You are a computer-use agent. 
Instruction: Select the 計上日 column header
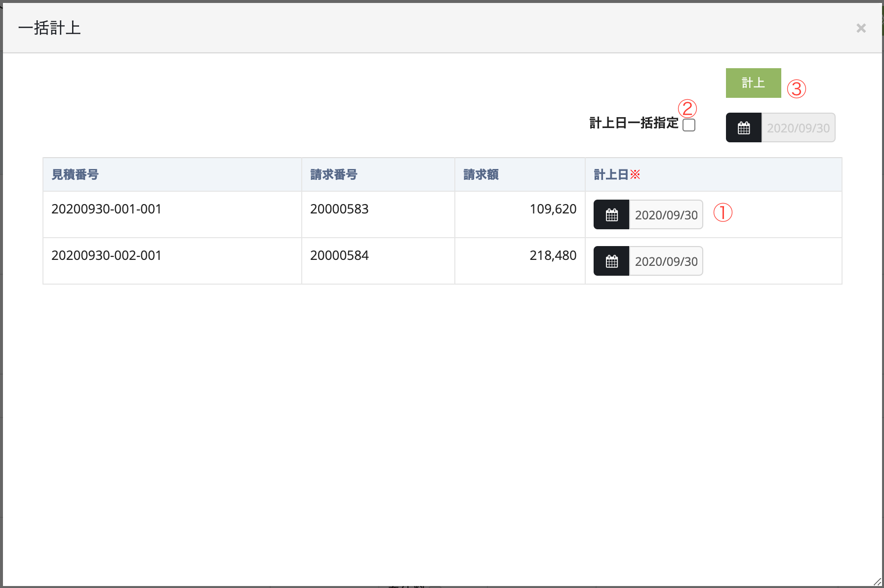coord(611,175)
